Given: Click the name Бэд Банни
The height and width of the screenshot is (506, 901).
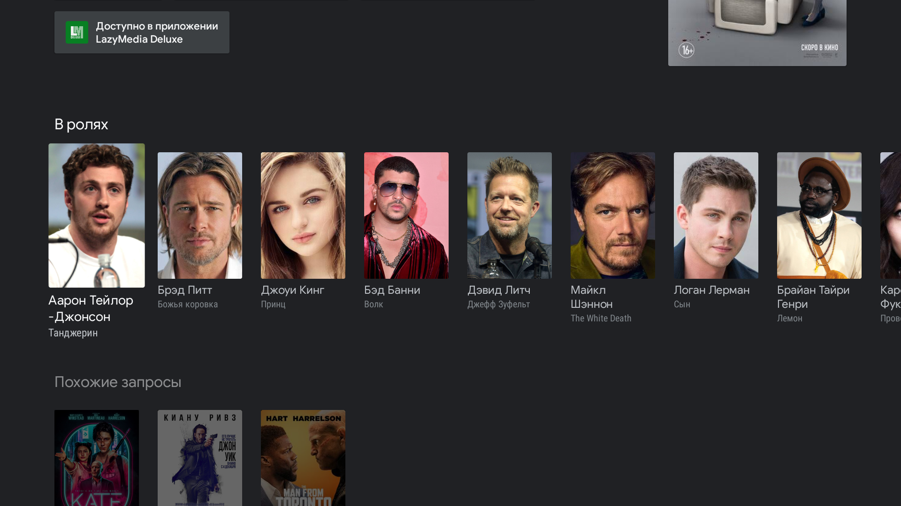Looking at the screenshot, I should 392,290.
